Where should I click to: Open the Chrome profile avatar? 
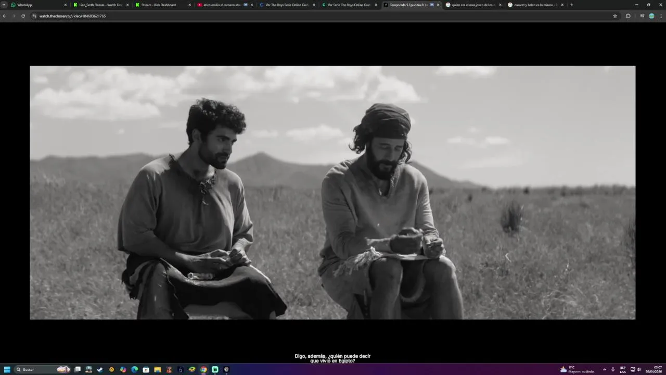[651, 16]
